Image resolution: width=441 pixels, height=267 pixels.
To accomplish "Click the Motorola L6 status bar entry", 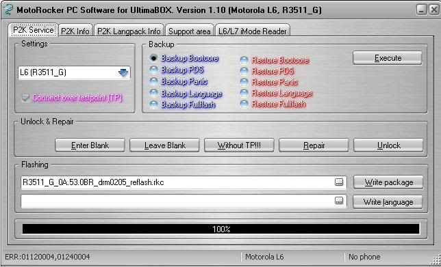I will (x=264, y=257).
